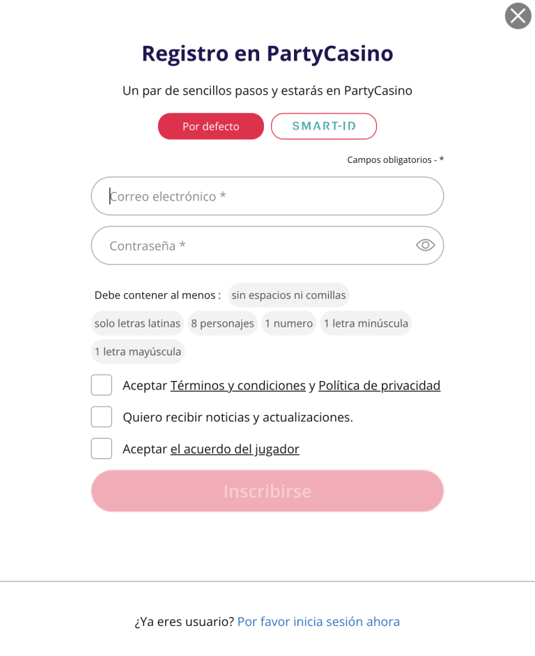The height and width of the screenshot is (656, 535).
Task: Open the el acuerdo del jugador link
Action: (x=235, y=449)
